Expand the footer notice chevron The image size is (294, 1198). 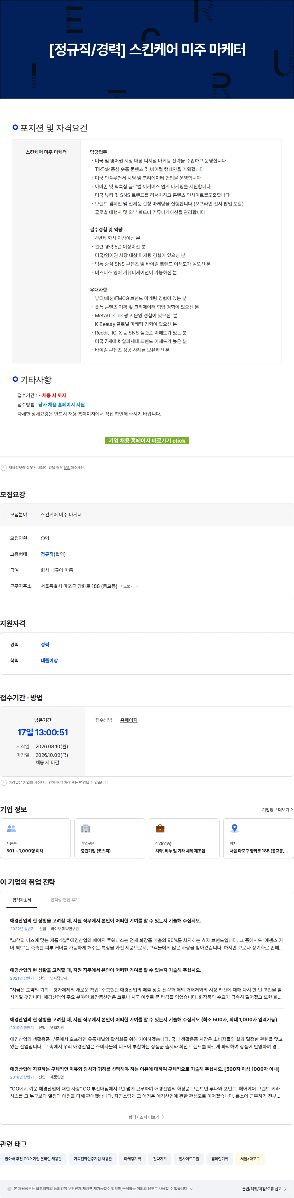[192, 1189]
